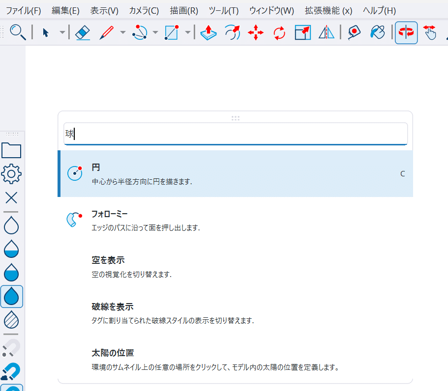The width and height of the screenshot is (448, 391).
Task: Pick the Paint Bucket tool
Action: tap(377, 32)
